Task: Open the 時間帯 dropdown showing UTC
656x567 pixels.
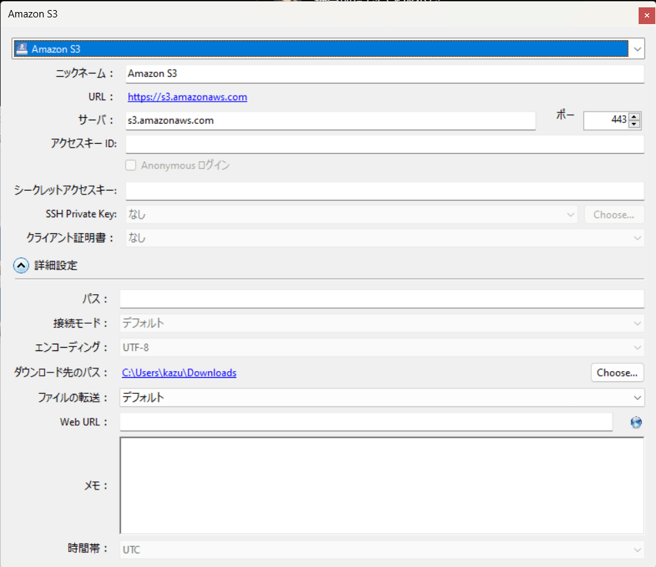Action: (x=382, y=550)
